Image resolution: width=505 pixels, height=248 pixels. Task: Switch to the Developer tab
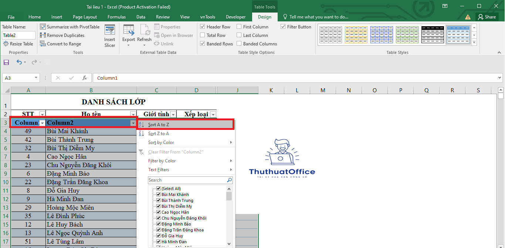(235, 17)
